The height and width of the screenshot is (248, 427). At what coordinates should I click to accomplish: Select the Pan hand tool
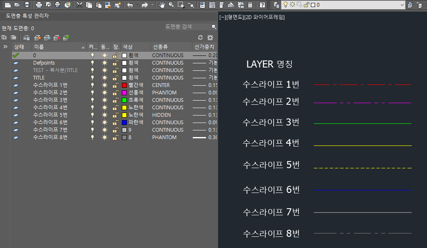pyautogui.click(x=162, y=5)
